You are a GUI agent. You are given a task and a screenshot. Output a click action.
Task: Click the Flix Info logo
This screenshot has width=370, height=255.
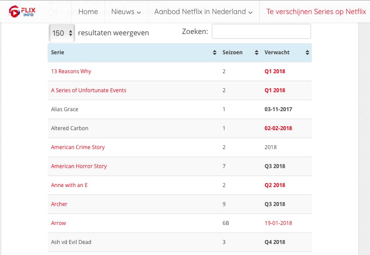(22, 11)
